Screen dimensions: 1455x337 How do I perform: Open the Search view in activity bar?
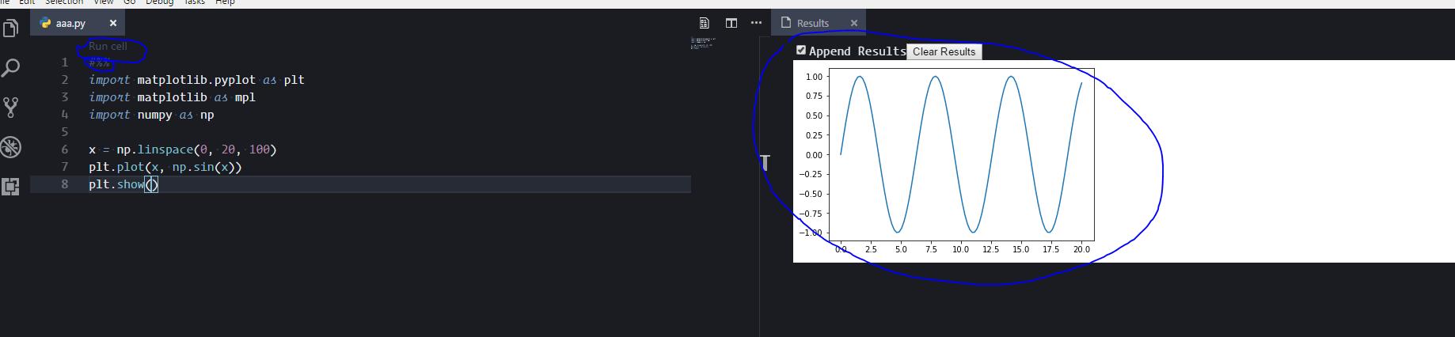point(10,68)
